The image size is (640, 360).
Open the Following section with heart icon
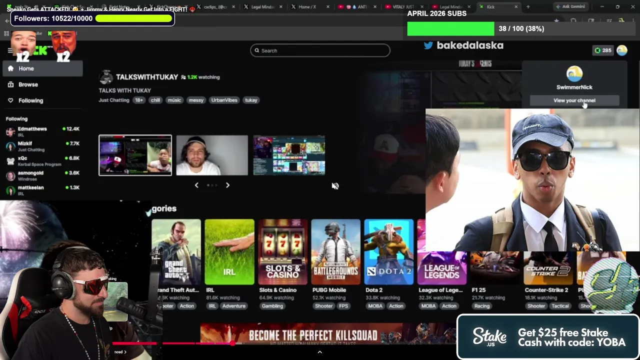tap(42, 100)
